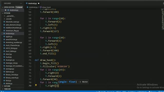Open Binary_search.py file
164x92 pixels.
[12, 78]
